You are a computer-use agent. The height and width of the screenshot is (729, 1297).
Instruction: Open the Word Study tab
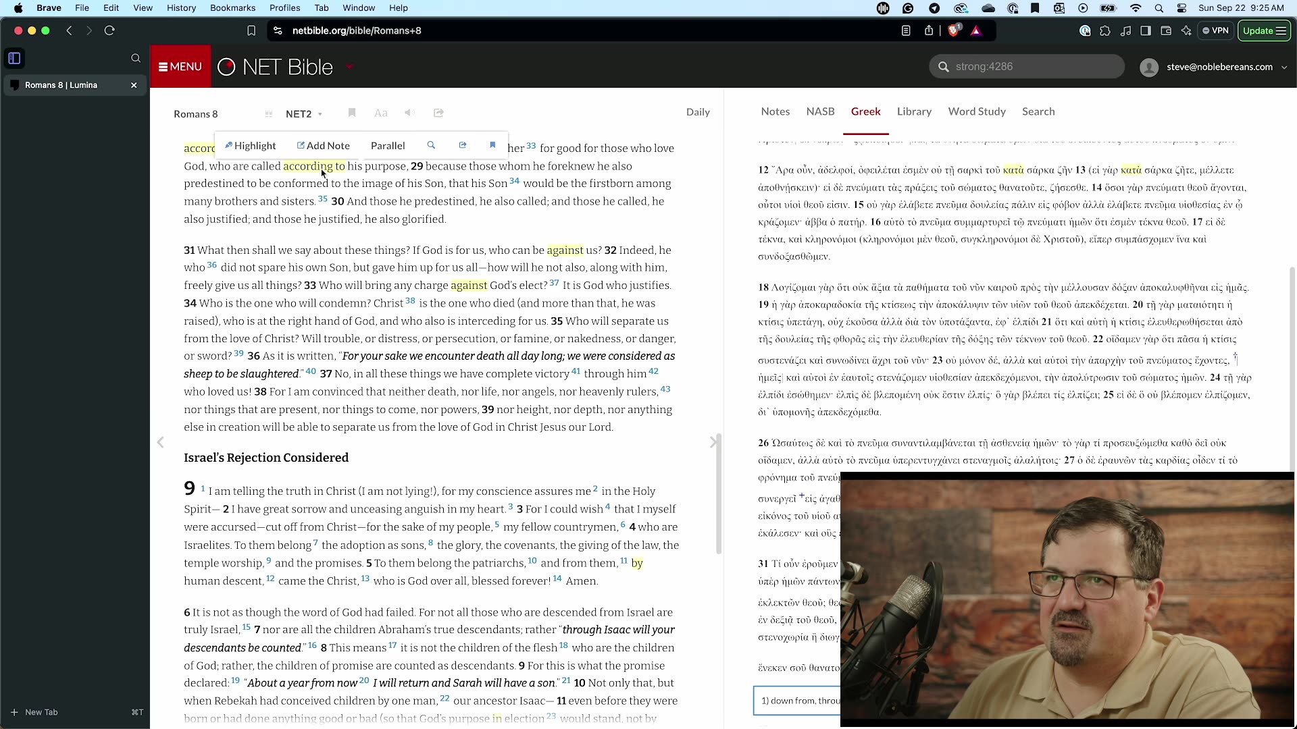pyautogui.click(x=977, y=111)
